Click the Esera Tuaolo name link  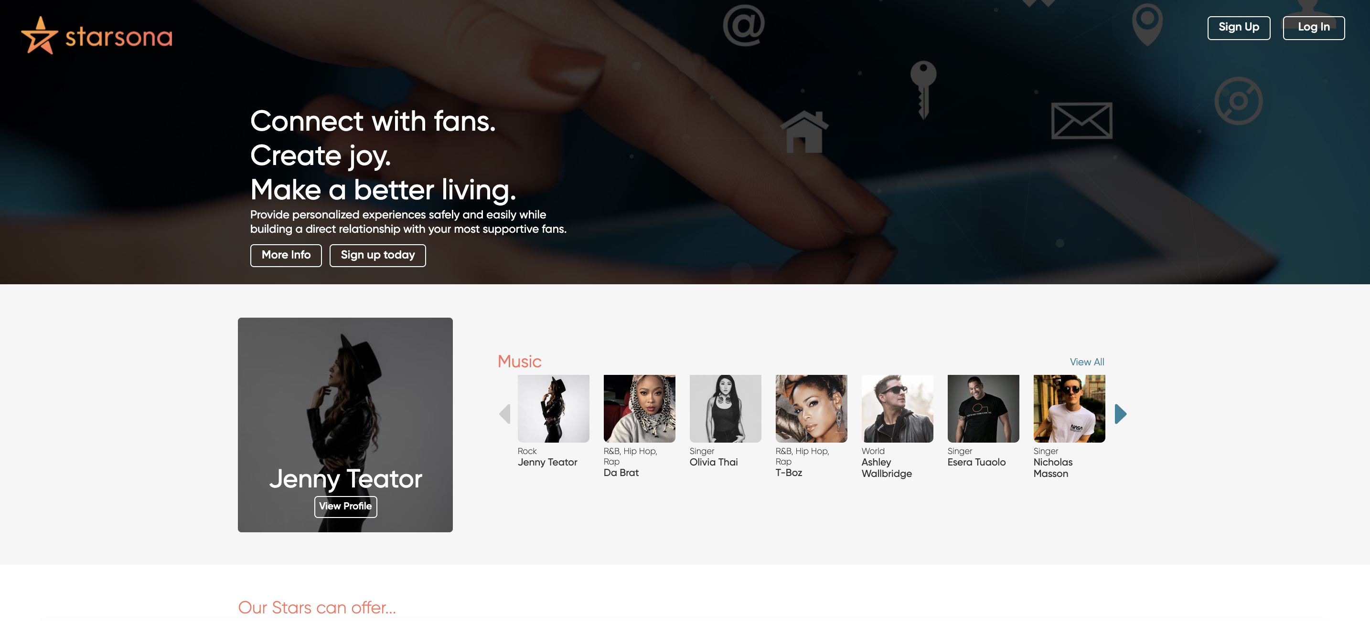pyautogui.click(x=976, y=463)
